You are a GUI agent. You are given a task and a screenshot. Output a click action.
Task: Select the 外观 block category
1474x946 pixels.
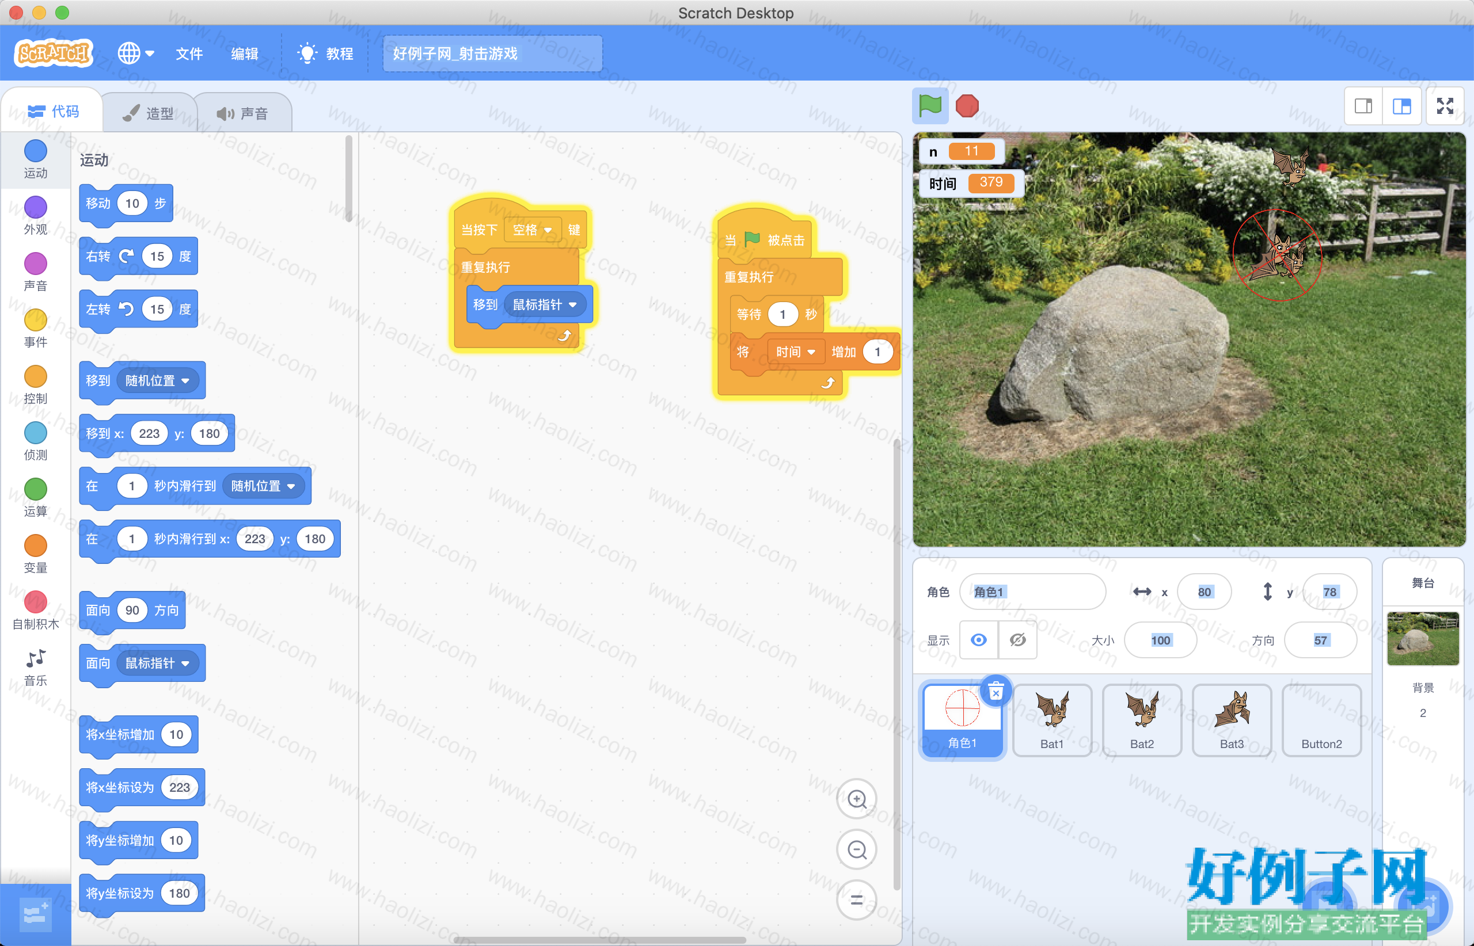tap(35, 216)
